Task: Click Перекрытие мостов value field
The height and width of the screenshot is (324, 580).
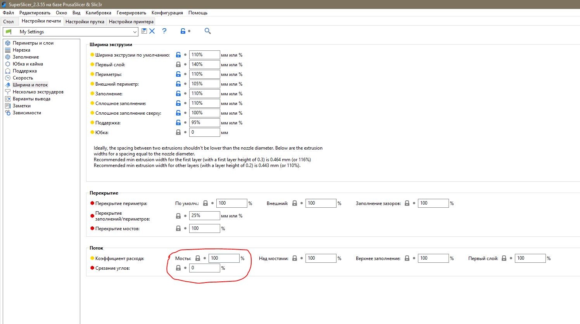Action: click(204, 229)
